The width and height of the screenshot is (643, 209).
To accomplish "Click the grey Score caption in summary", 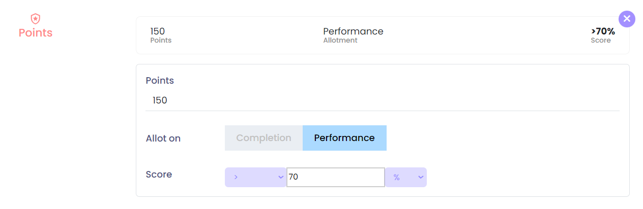I will point(600,41).
